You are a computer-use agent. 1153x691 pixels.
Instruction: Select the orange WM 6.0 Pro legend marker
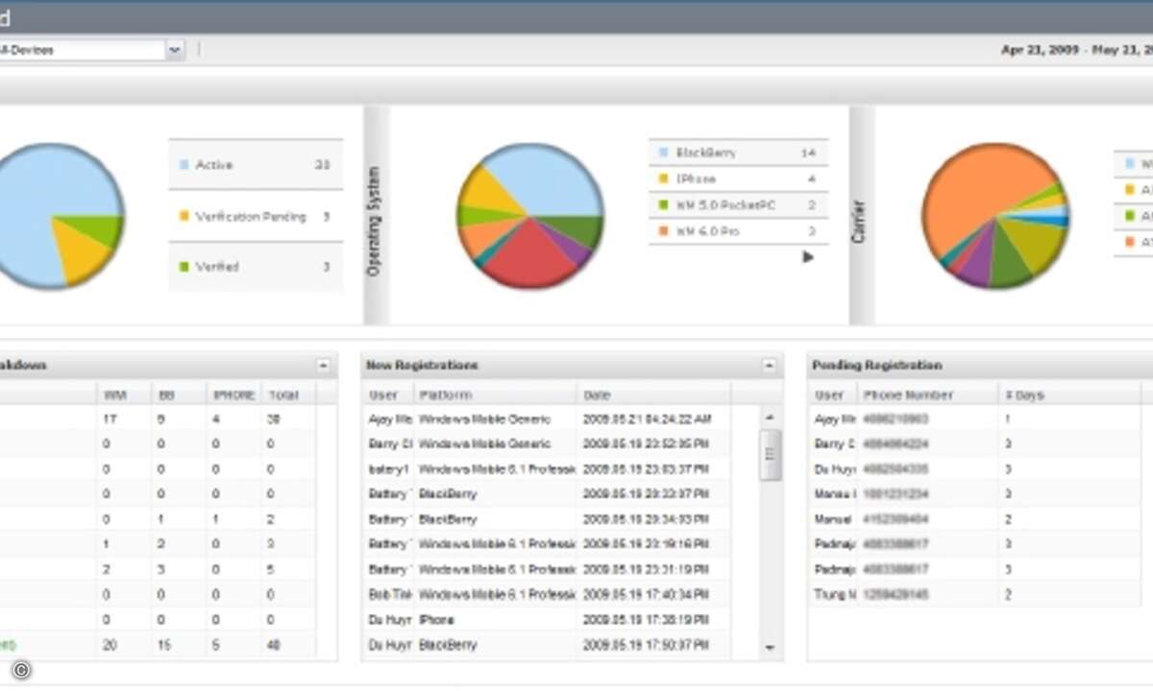(x=661, y=231)
